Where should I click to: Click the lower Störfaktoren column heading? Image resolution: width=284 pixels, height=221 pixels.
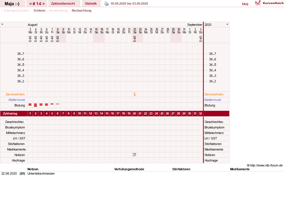[x=181, y=169]
